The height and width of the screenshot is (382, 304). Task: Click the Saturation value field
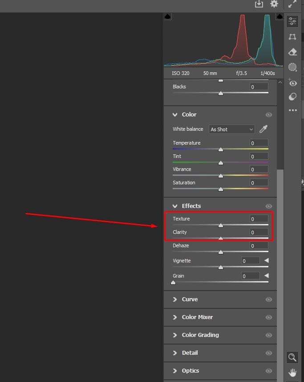pyautogui.click(x=259, y=183)
